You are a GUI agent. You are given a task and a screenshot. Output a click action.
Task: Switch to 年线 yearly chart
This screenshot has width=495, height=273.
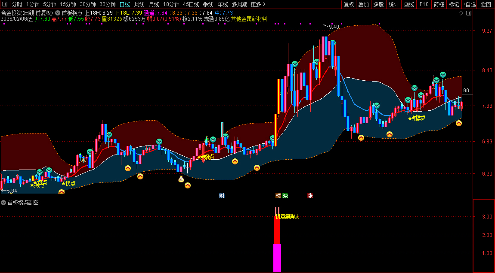pyautogui.click(x=223, y=4)
